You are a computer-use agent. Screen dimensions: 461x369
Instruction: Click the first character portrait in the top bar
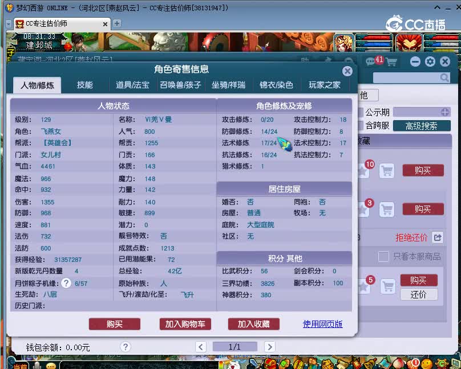(343, 43)
